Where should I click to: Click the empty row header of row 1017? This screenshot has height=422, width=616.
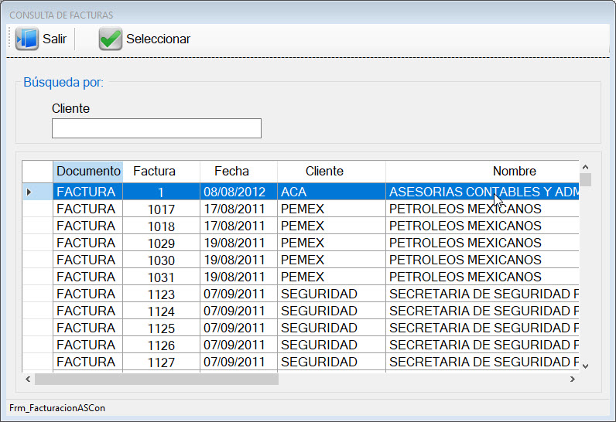38,209
